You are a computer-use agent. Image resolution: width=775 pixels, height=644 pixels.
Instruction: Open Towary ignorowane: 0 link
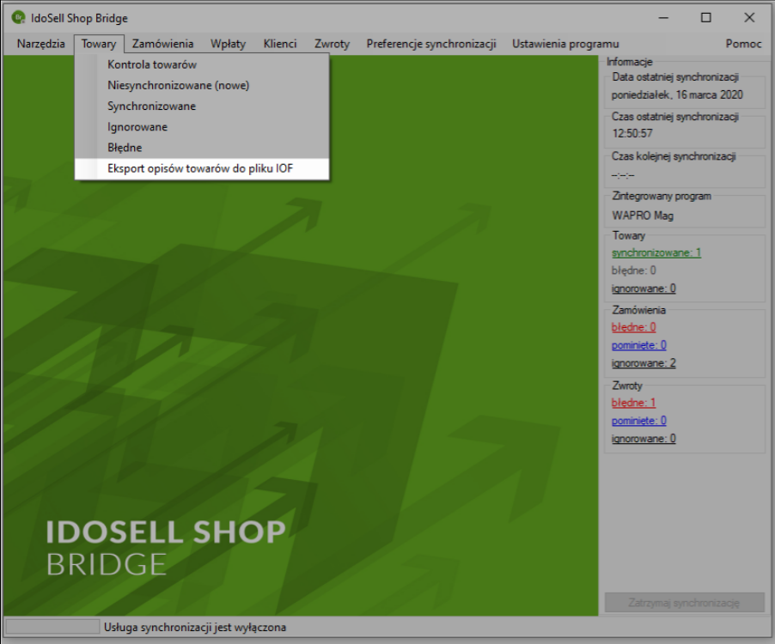coord(643,289)
